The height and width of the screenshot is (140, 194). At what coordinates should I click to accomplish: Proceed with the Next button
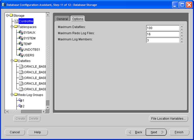(x=156, y=132)
